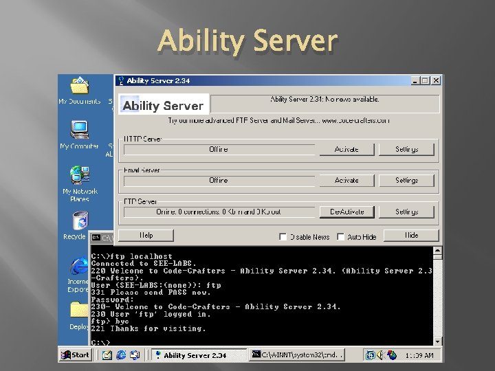Click command prompt scrollbar up arrow

[x=437, y=251]
